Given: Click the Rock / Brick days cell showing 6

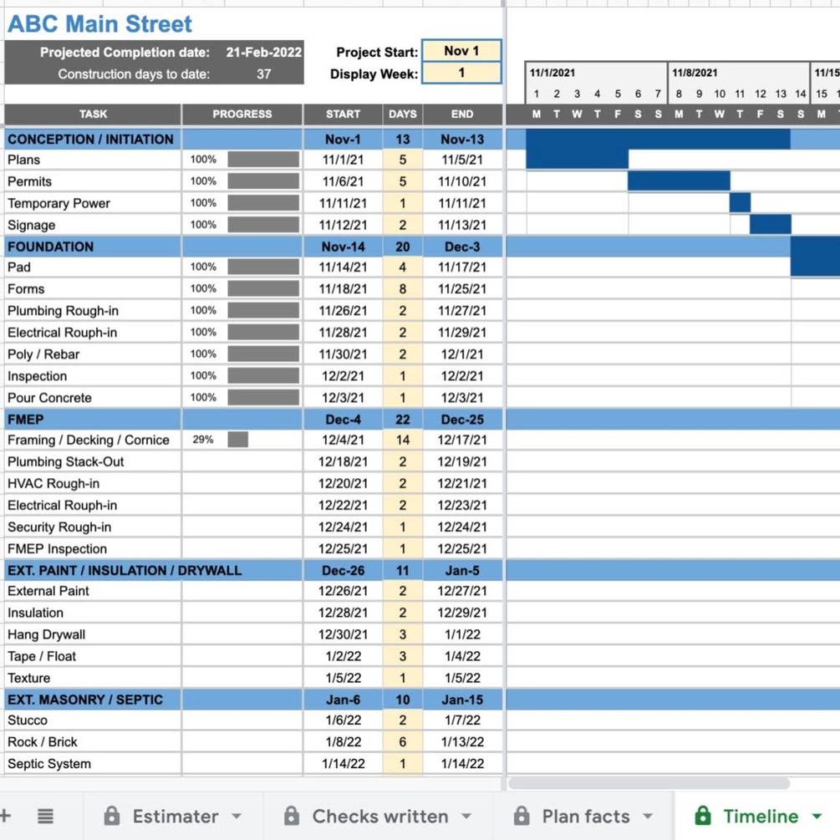Looking at the screenshot, I should click(402, 742).
